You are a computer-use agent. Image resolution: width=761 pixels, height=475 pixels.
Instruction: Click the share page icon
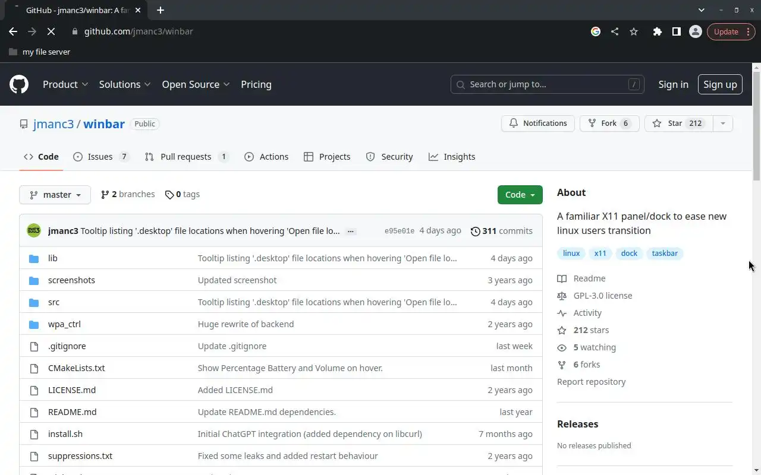click(615, 31)
